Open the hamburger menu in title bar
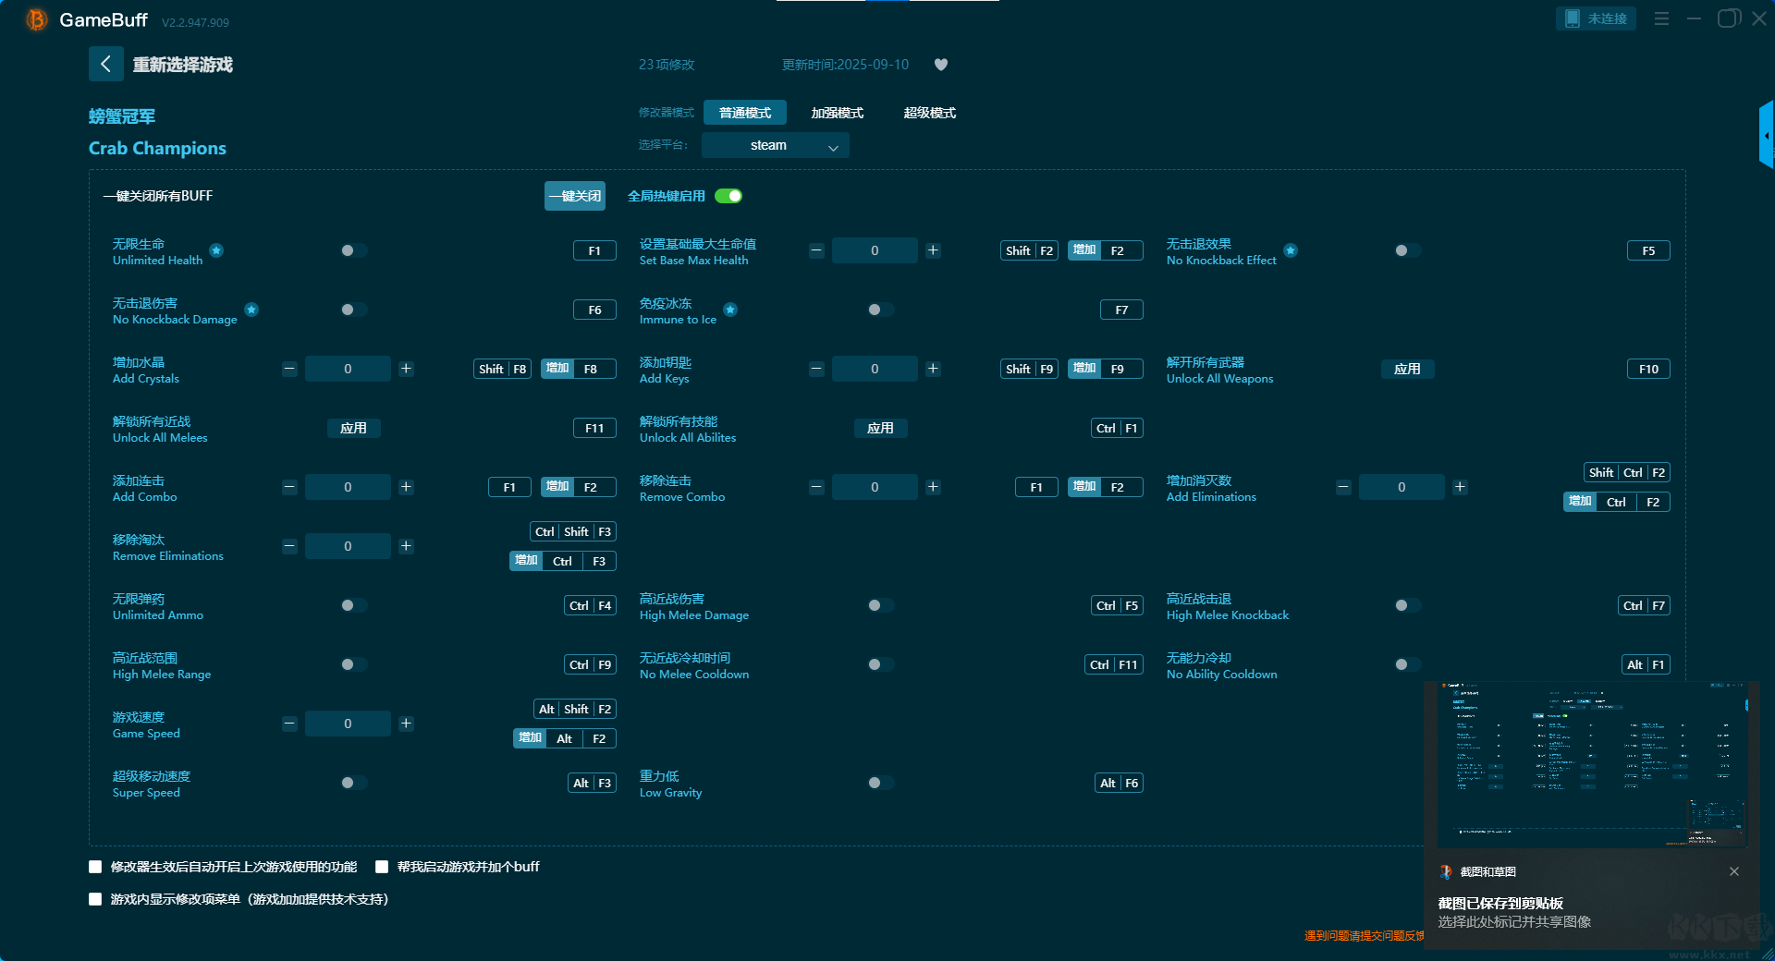 click(1661, 18)
